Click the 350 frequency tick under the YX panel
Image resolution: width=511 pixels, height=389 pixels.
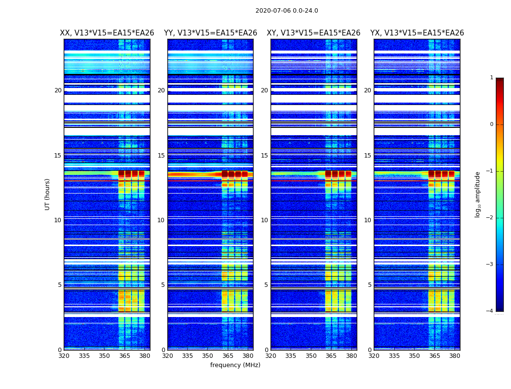tap(414, 356)
